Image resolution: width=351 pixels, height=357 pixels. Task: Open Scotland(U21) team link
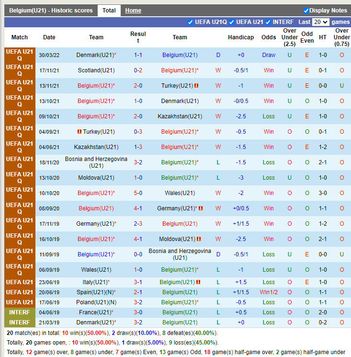pos(96,70)
